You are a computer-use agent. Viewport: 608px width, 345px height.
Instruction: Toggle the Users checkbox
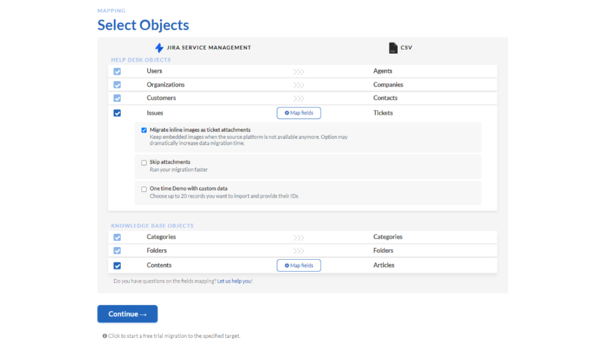(x=117, y=71)
